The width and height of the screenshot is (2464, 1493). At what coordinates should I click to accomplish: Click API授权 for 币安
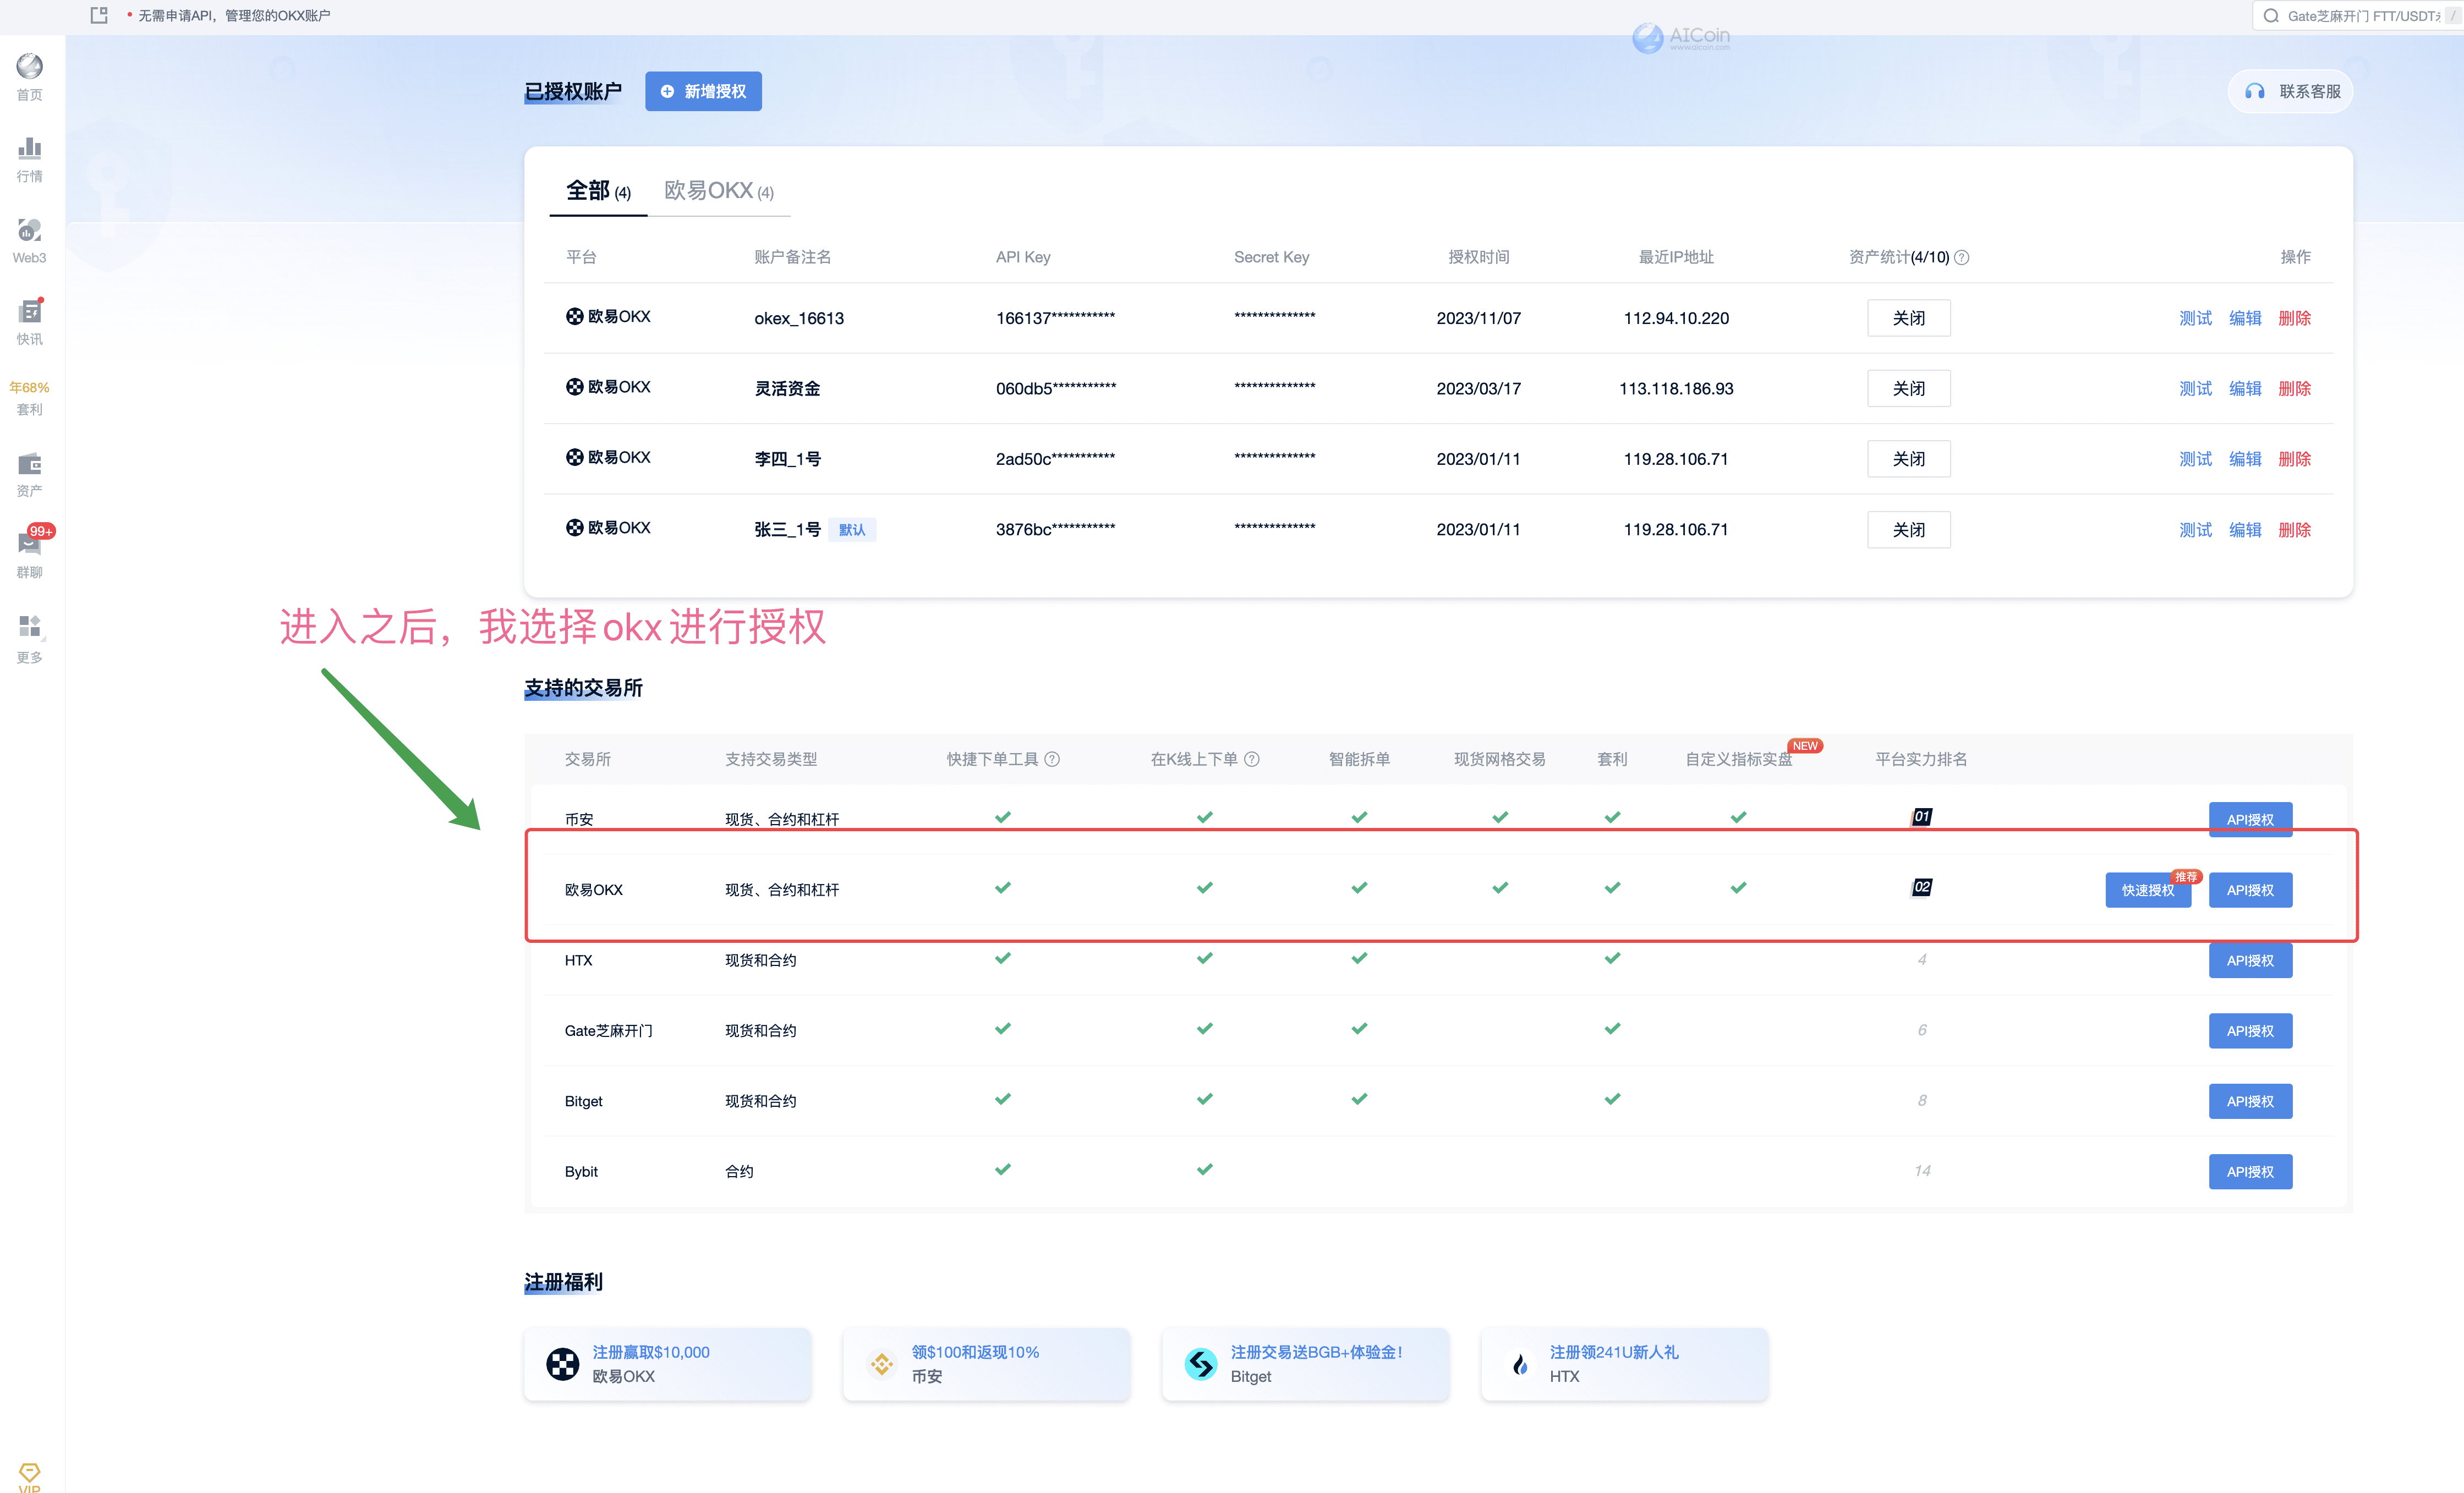coord(2250,819)
